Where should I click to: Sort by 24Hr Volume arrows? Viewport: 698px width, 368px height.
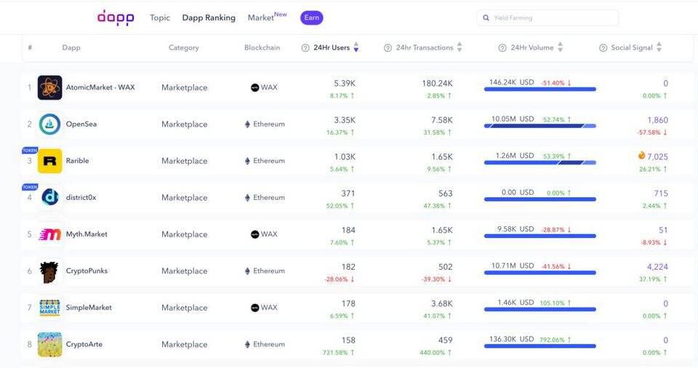560,47
